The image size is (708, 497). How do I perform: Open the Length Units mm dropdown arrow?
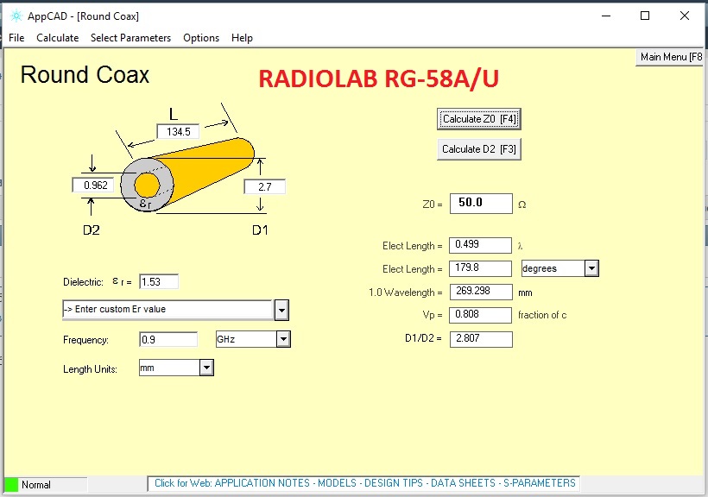(206, 368)
